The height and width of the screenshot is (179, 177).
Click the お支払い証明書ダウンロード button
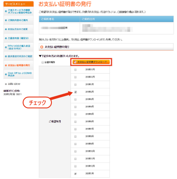pos(91,62)
